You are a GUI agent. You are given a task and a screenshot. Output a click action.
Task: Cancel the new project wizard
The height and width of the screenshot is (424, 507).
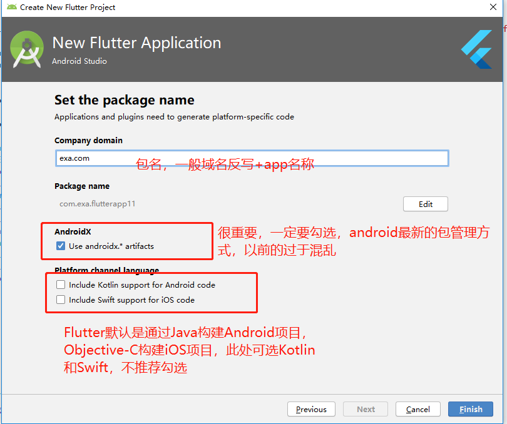click(x=417, y=410)
